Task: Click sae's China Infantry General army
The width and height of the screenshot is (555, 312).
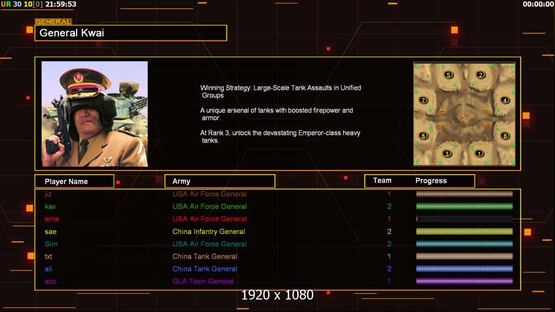Action: [x=208, y=232]
